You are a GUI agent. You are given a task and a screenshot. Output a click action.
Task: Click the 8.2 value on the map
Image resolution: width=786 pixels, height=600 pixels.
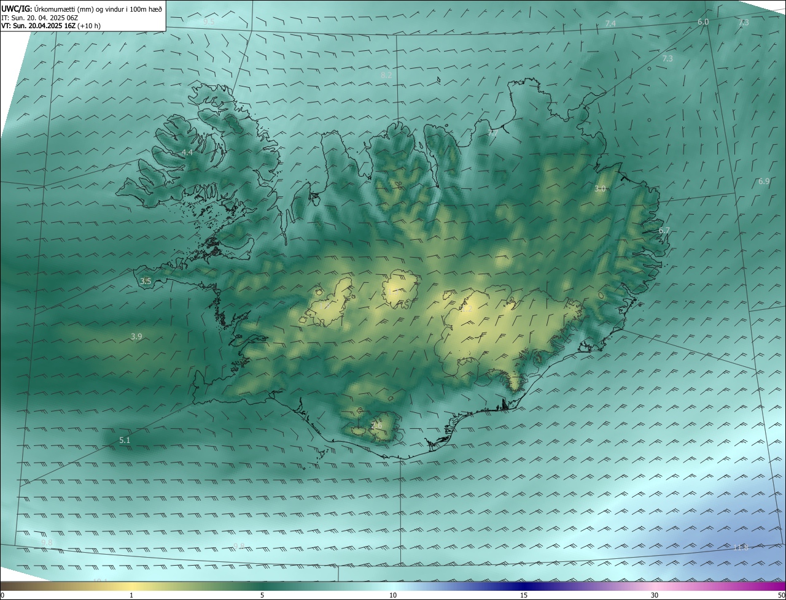click(x=386, y=75)
